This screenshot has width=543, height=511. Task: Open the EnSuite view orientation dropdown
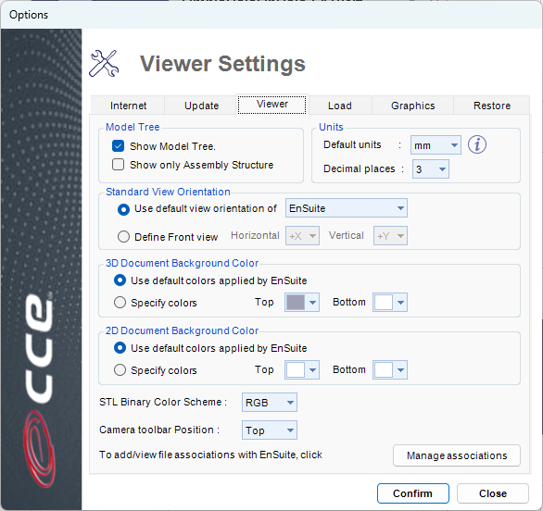coord(347,208)
